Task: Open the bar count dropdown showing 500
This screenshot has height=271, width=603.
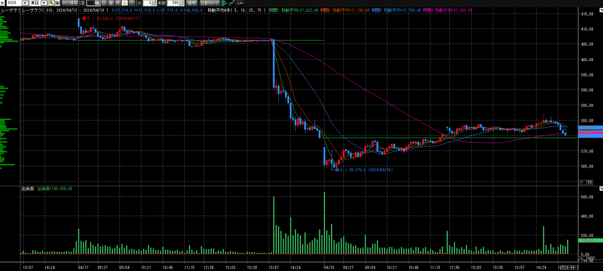Action: 181,3
